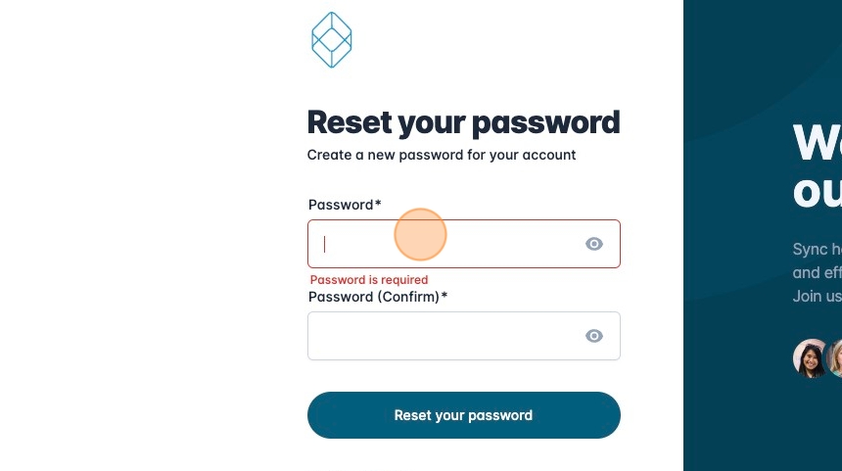Click the "Password (Confirm)" field label
The width and height of the screenshot is (842, 471).
click(373, 296)
